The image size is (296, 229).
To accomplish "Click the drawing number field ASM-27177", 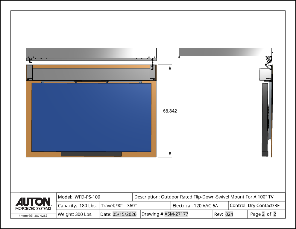I will [176, 214].
